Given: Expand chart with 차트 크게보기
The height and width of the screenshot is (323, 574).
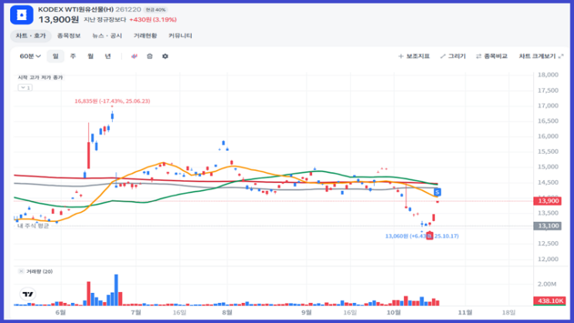Looking at the screenshot, I should [x=541, y=56].
